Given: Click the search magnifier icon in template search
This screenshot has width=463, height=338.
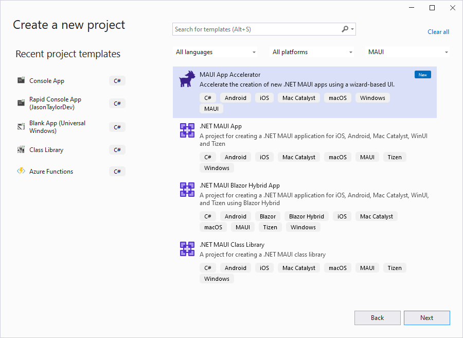Looking at the screenshot, I should tap(345, 29).
